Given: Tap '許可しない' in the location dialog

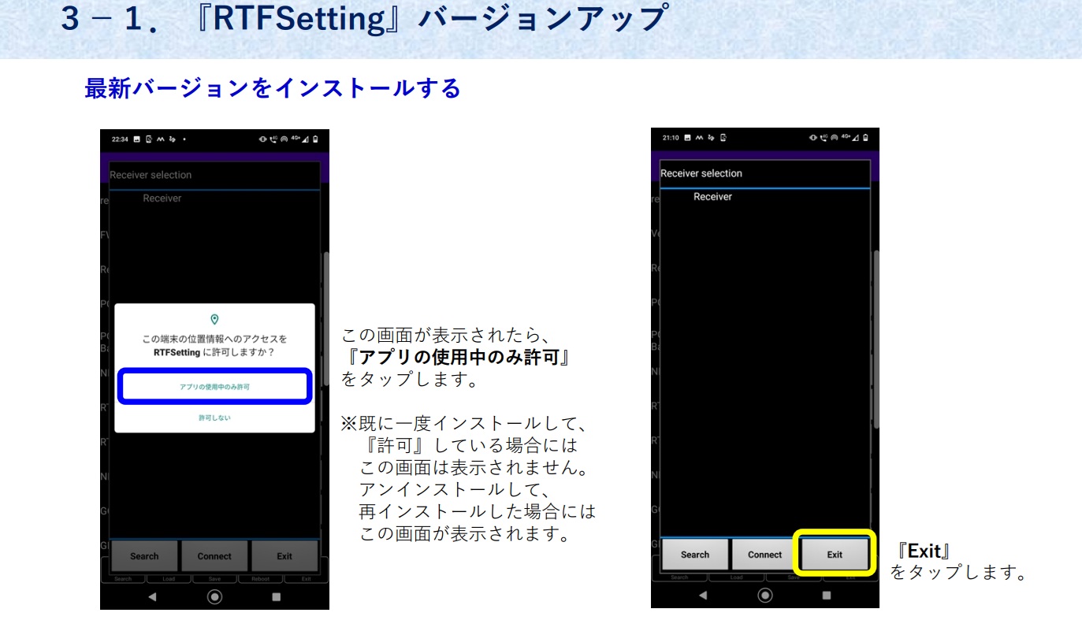Looking at the screenshot, I should [x=214, y=418].
